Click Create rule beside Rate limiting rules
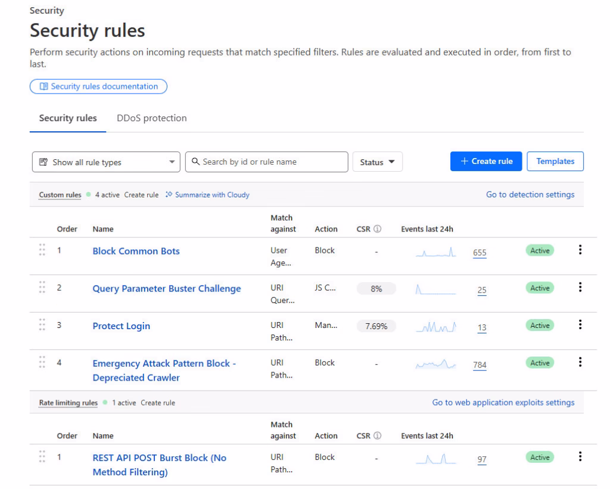610x489 pixels. [158, 403]
